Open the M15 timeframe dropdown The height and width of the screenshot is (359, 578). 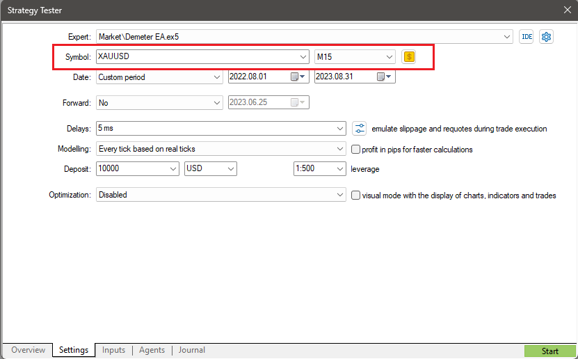(390, 57)
